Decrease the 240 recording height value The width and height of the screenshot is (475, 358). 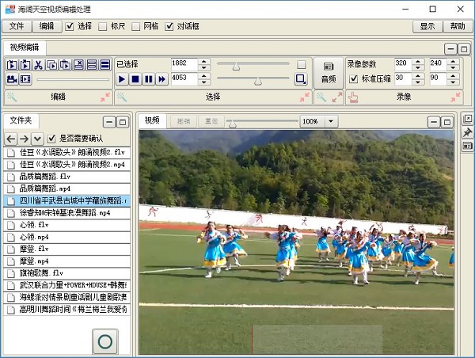453,68
